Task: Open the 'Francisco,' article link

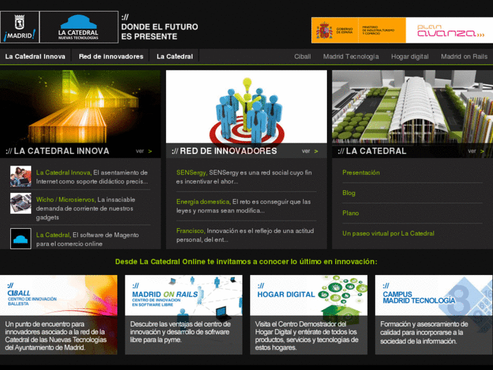Action: [x=191, y=231]
